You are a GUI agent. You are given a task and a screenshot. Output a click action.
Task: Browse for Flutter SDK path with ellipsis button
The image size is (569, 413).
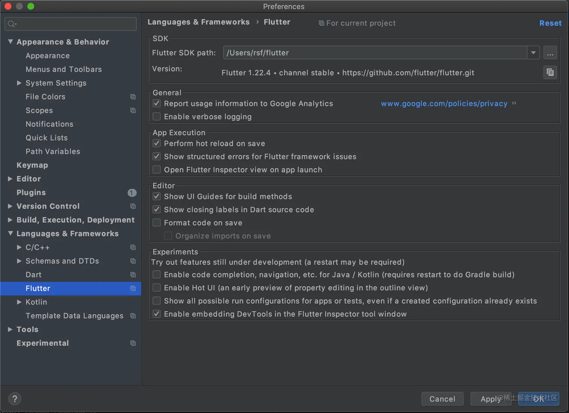click(550, 53)
